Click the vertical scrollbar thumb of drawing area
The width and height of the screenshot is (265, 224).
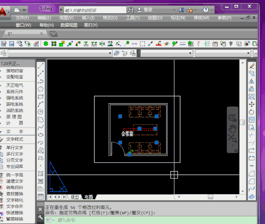tap(242, 123)
